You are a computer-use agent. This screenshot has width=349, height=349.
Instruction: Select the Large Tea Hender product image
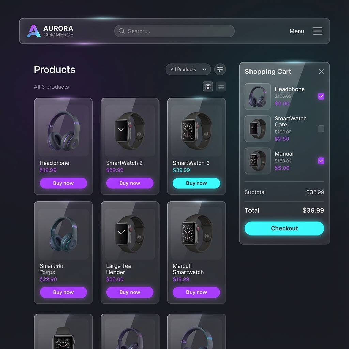click(x=130, y=234)
